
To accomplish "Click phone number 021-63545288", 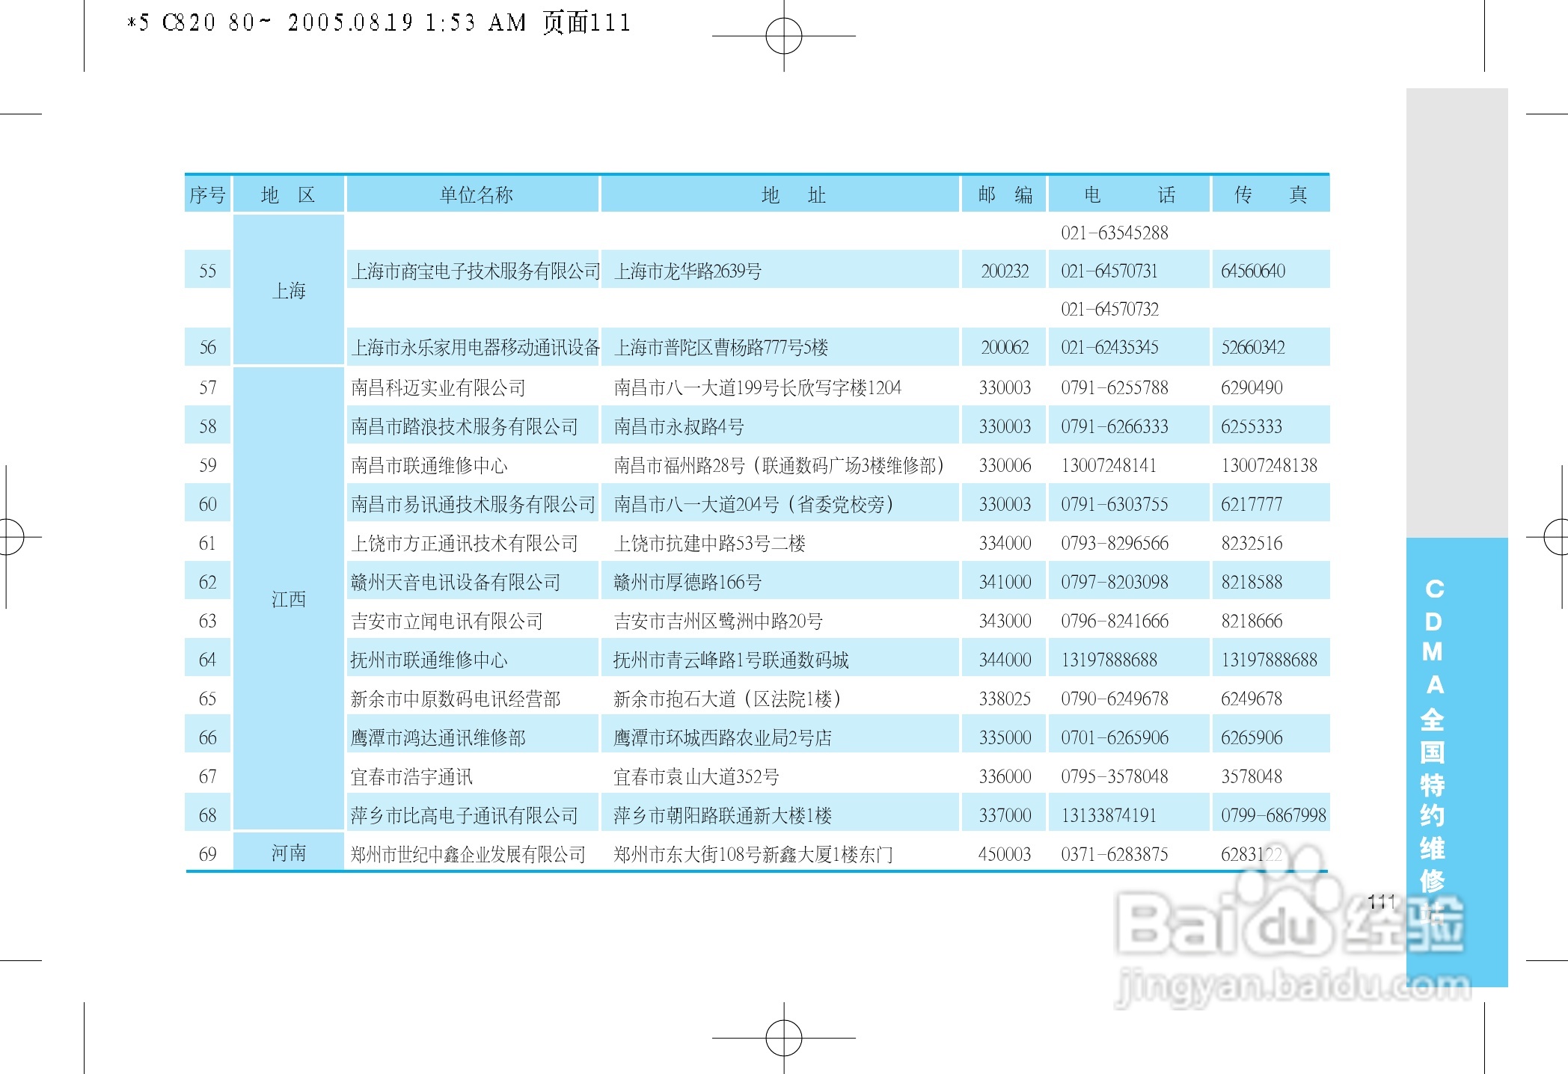I will [1114, 233].
